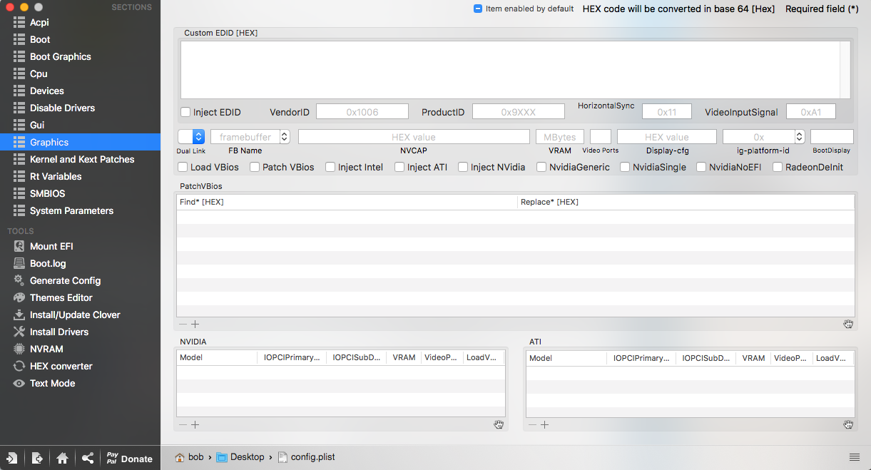The image size is (871, 470).
Task: Click the NVCAP HEX value field
Action: 414,136
